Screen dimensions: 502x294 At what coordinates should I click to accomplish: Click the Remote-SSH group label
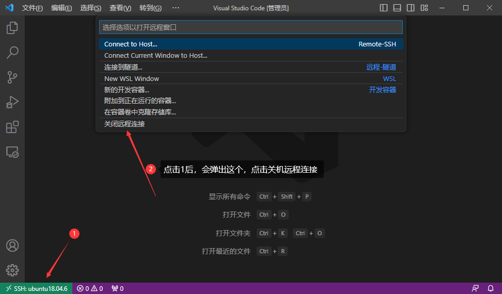tap(377, 44)
